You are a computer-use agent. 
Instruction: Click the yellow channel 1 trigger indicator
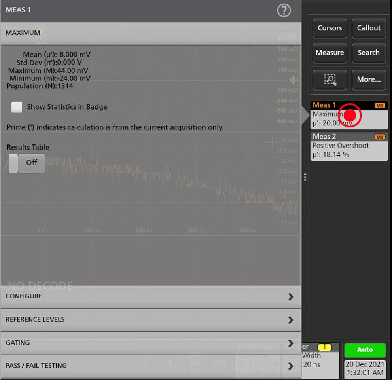[324, 347]
